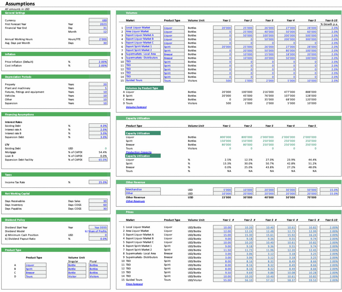Open product type for Local Liquor Market
Image resolution: width=342 pixels, height=292 pixels.
point(174,28)
